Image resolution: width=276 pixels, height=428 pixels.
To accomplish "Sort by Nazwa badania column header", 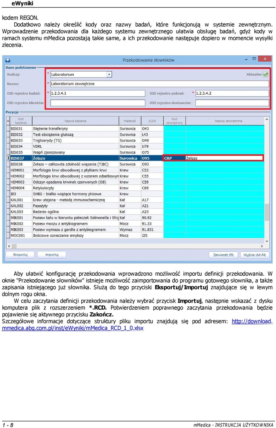I will [x=75, y=121].
